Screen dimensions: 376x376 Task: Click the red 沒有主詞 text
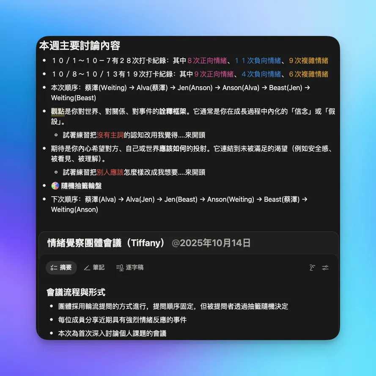tap(110, 135)
